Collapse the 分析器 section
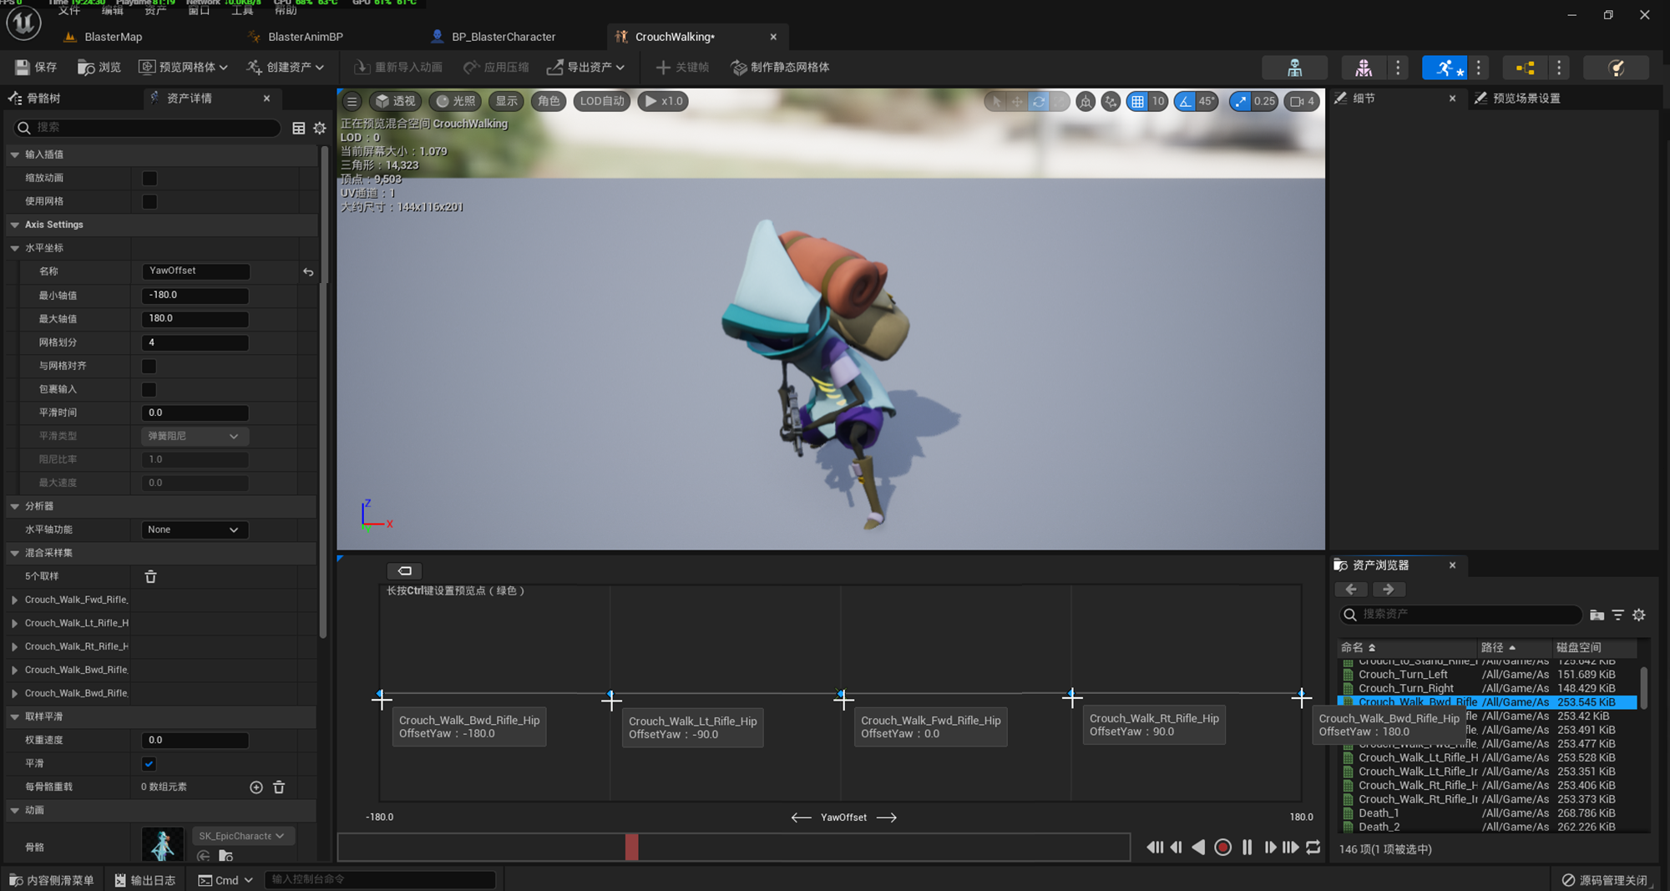The height and width of the screenshot is (891, 1670). pos(14,506)
